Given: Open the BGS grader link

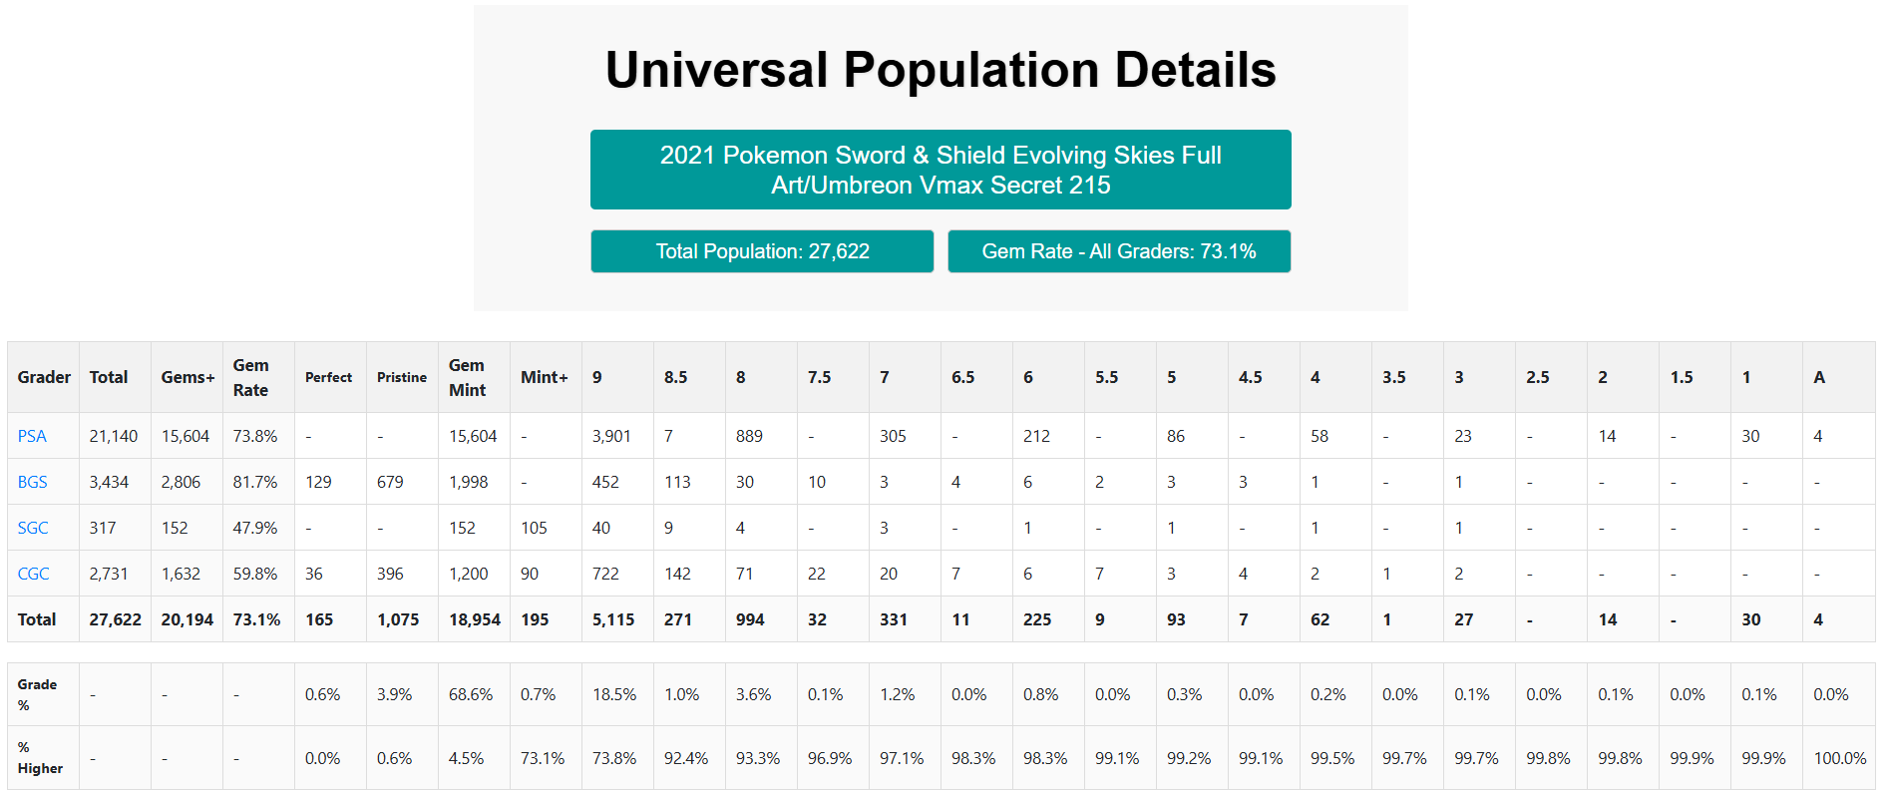Looking at the screenshot, I should (x=32, y=482).
